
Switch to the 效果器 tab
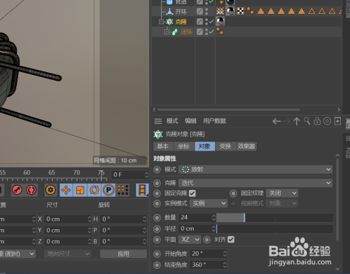[246, 146]
